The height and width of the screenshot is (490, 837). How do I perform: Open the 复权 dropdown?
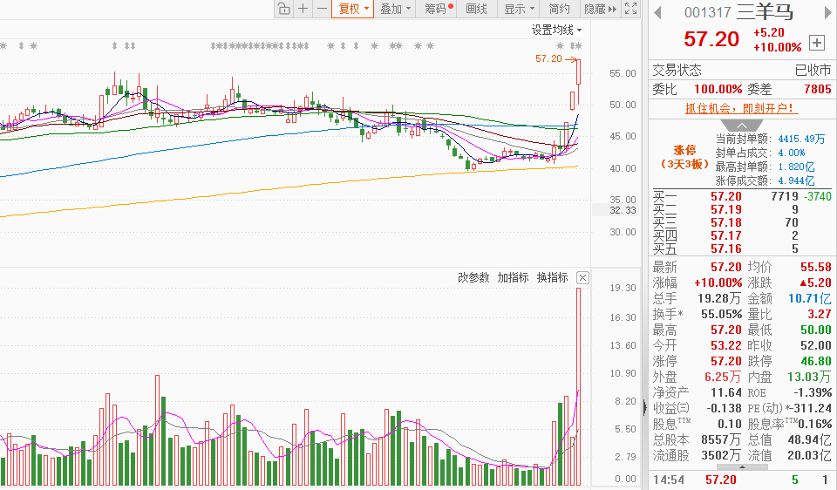[353, 9]
